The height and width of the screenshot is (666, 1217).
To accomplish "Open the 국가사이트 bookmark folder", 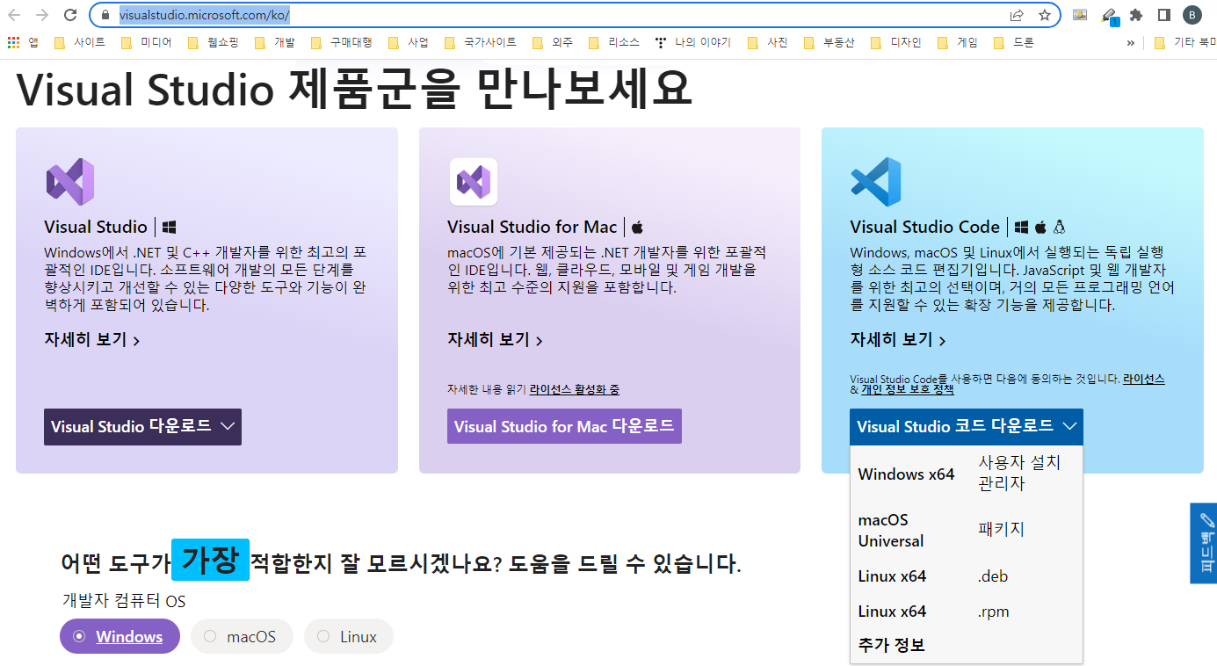I will (x=481, y=42).
